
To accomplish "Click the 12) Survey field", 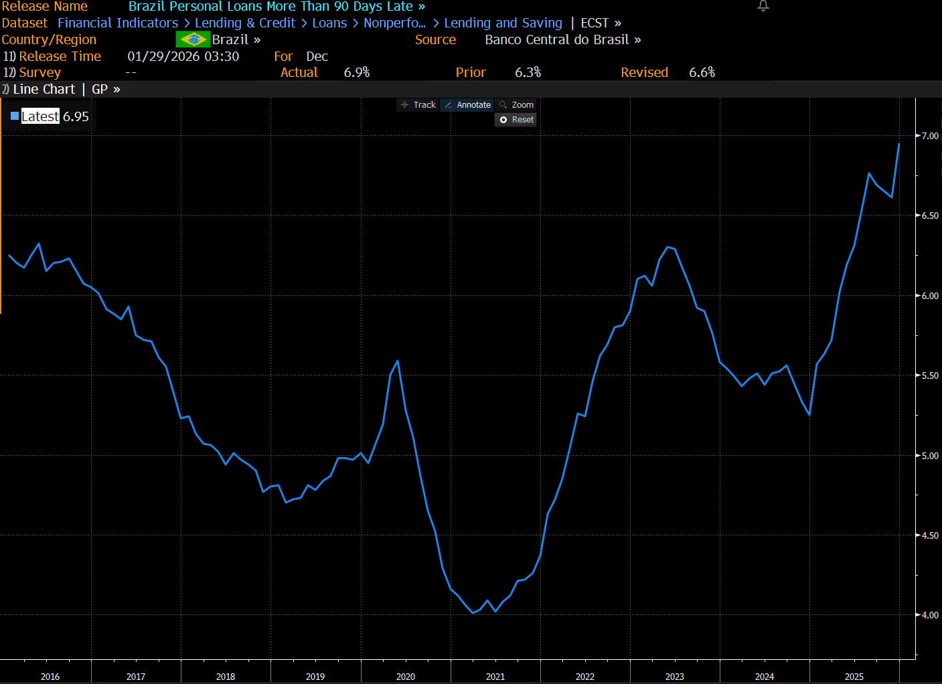I will [x=32, y=72].
